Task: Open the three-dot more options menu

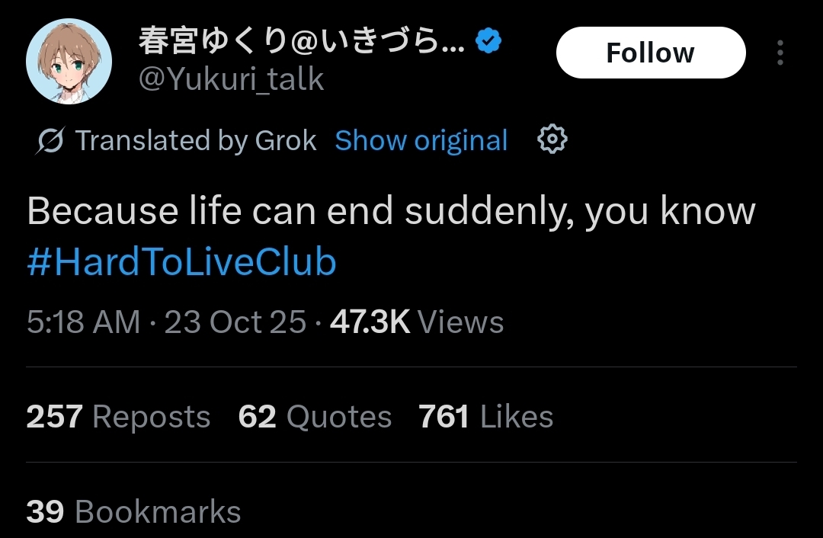Action: [780, 53]
